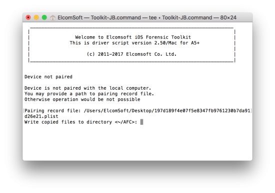Image resolution: width=275 pixels, height=193 pixels.
Task: Click the driver script version 2.50/Mac line
Action: click(x=134, y=43)
